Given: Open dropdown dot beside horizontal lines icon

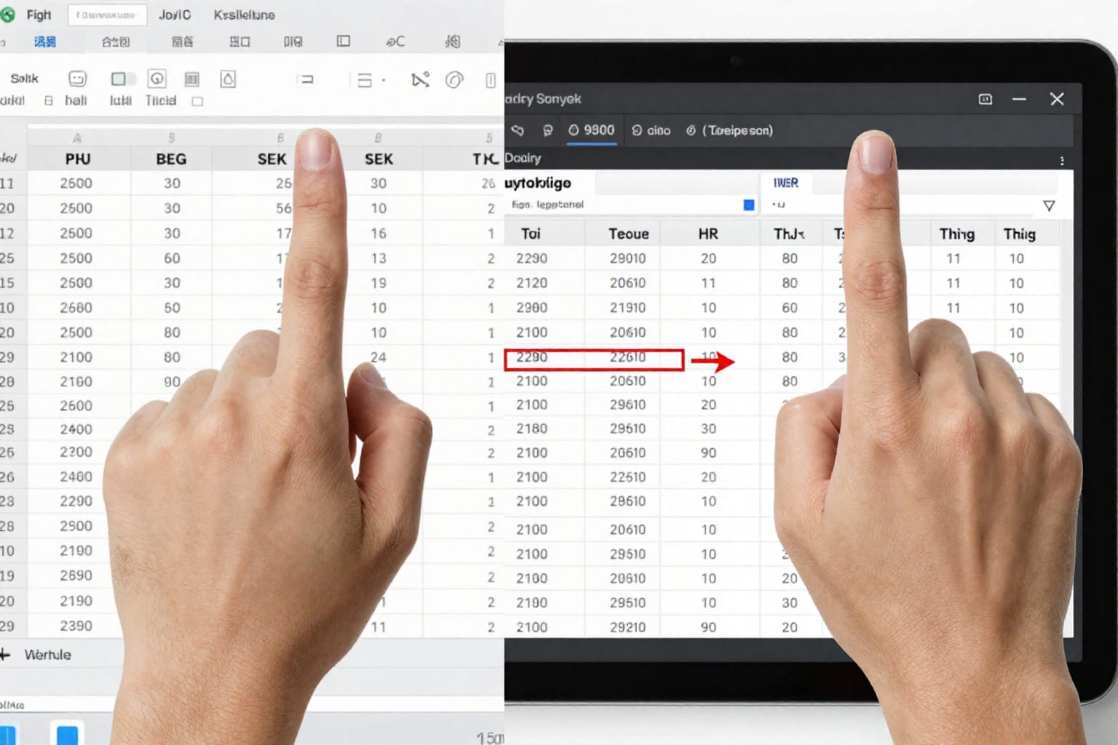Looking at the screenshot, I should click(x=384, y=80).
